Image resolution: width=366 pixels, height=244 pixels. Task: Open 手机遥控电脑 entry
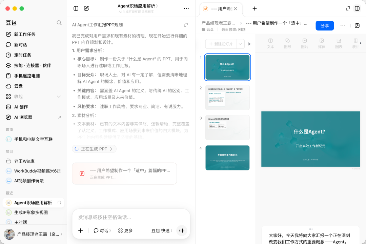coord(33,76)
